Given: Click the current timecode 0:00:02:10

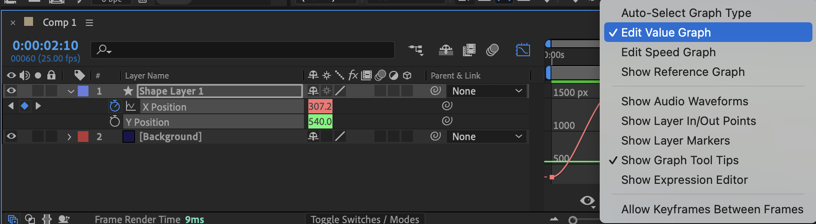Looking at the screenshot, I should pyautogui.click(x=46, y=46).
